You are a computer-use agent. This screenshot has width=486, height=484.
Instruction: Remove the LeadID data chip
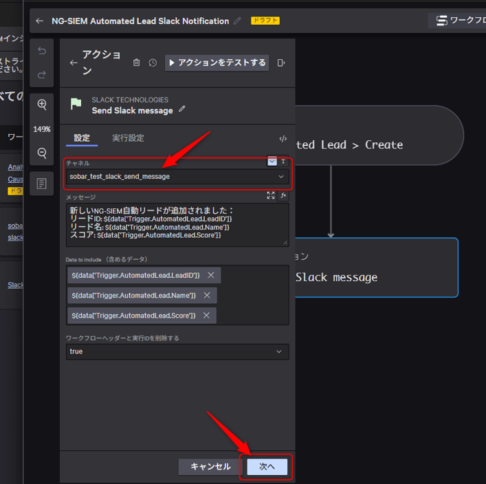(x=211, y=275)
